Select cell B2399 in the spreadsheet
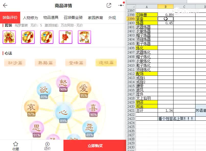This screenshot has width=206, height=151. coord(166,19)
